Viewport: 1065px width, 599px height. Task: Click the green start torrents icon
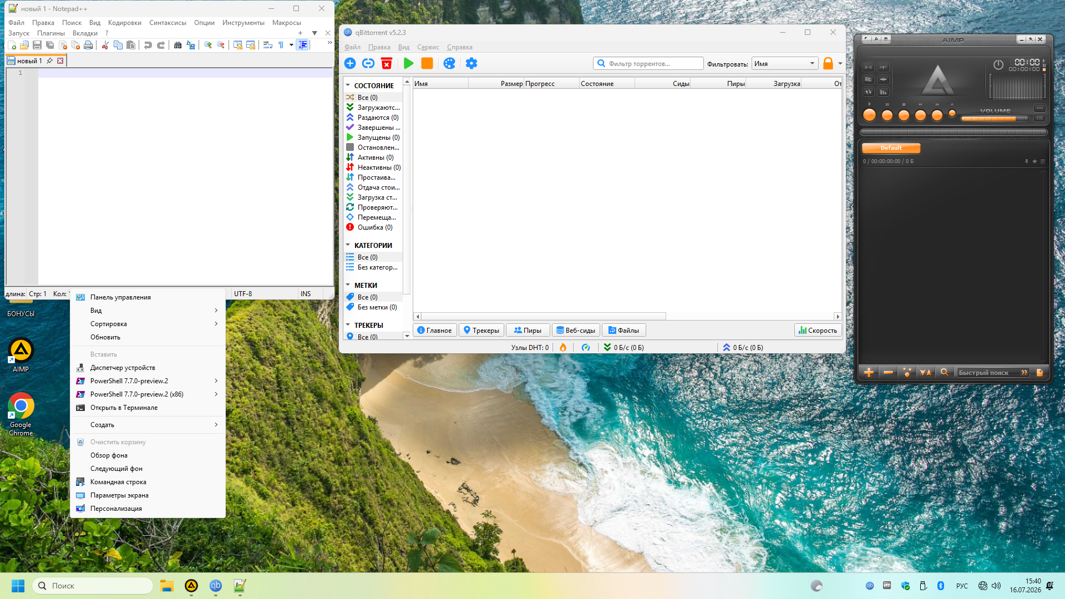(409, 63)
